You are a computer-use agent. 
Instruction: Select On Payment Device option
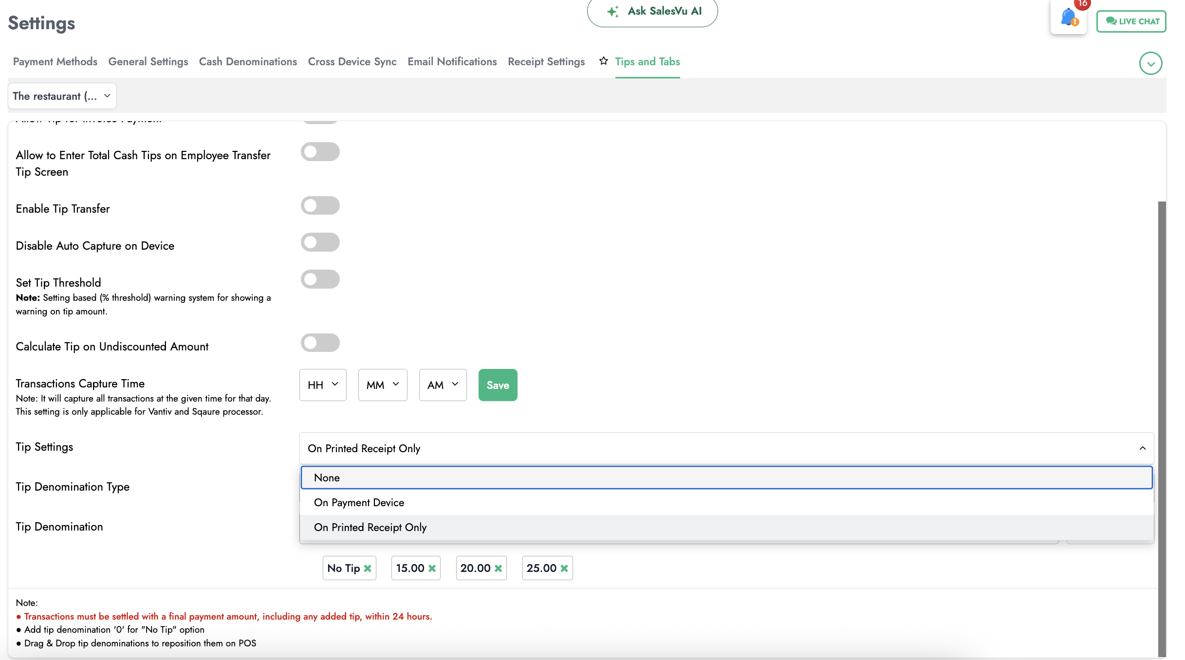coord(359,503)
